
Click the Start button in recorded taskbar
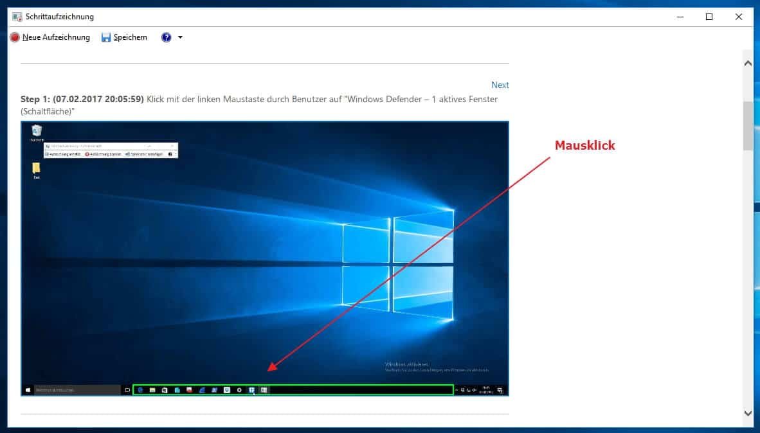tap(28, 390)
